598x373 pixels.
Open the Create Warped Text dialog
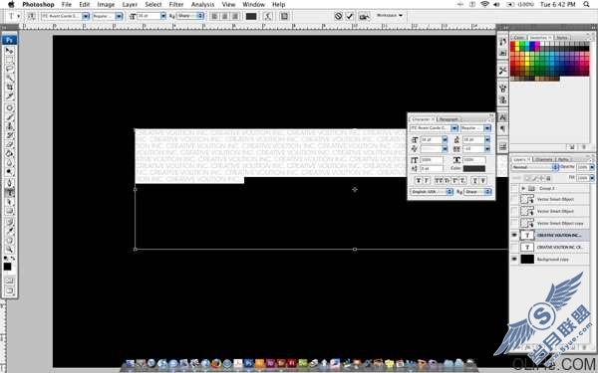[268, 16]
